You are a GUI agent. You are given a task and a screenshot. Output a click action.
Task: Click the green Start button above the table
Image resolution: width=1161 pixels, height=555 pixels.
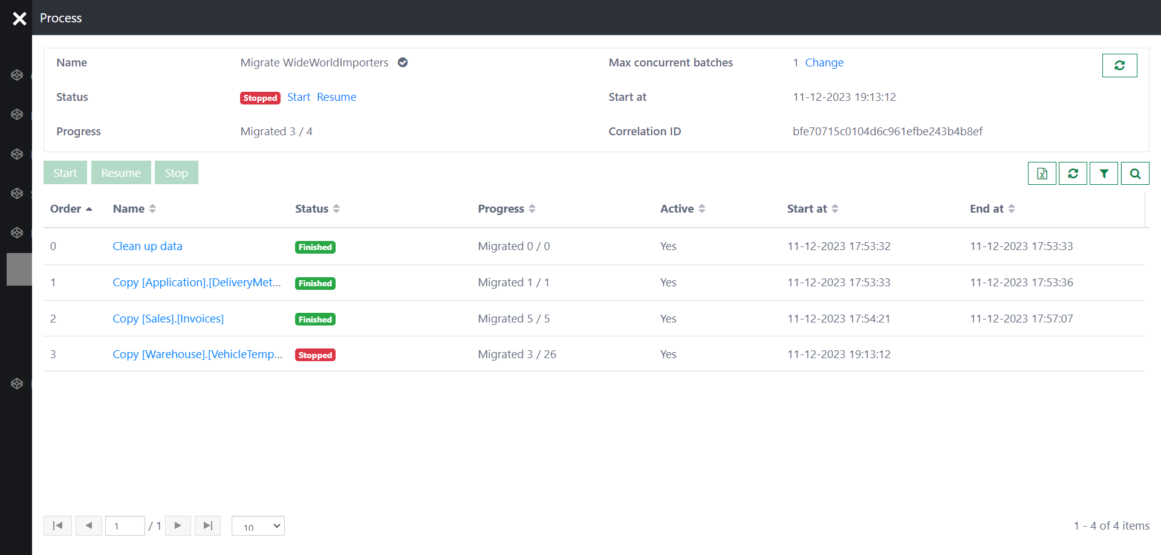click(65, 173)
